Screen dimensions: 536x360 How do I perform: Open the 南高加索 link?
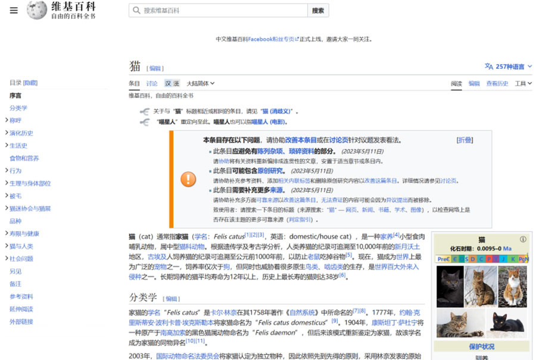173,333
